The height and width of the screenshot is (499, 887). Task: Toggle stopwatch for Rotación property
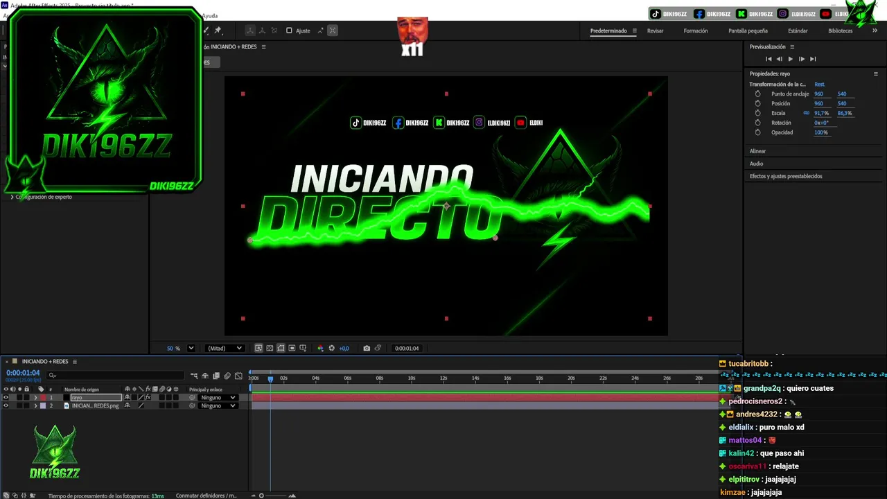click(x=757, y=123)
